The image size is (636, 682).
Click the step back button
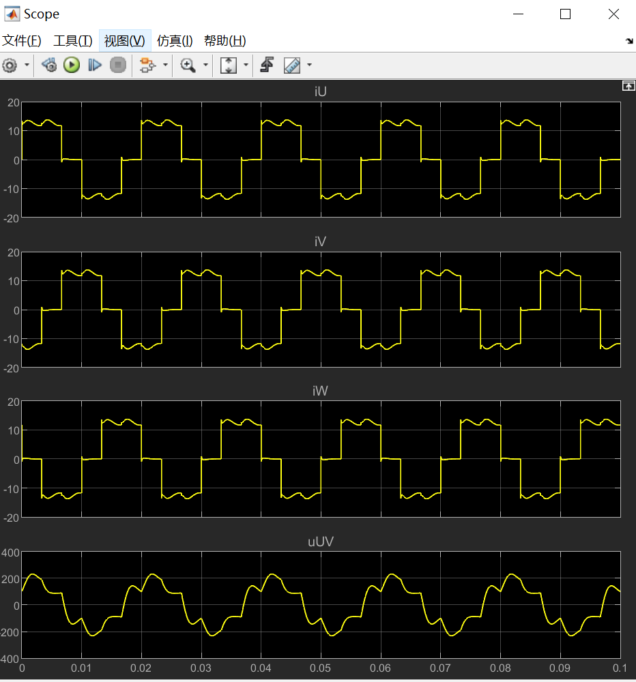(49, 65)
